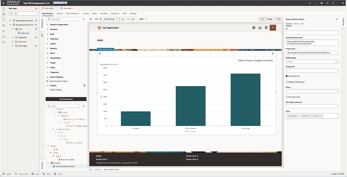
Task: Open the Display page canvas dropdown
Action: tap(336, 61)
